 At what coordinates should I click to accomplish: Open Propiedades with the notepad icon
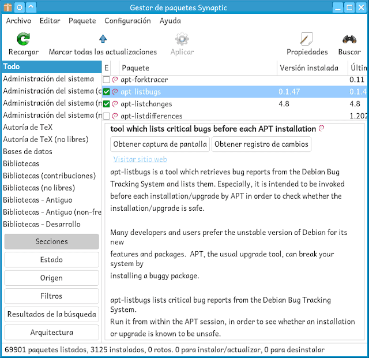pyautogui.click(x=307, y=39)
